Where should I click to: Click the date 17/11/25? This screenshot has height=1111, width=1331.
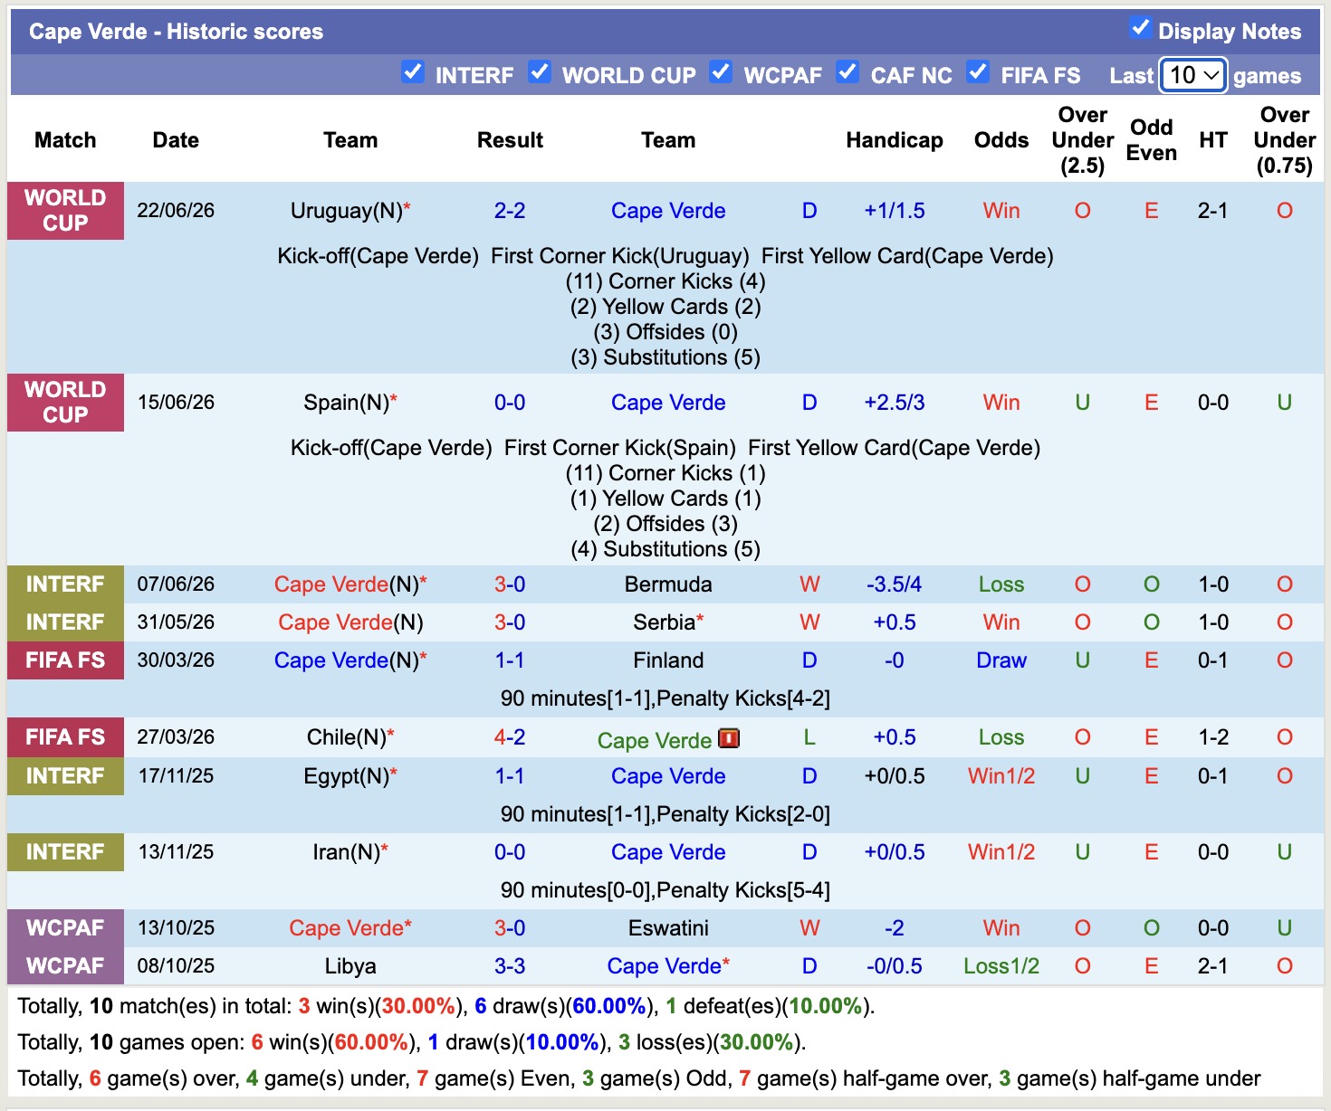click(176, 776)
